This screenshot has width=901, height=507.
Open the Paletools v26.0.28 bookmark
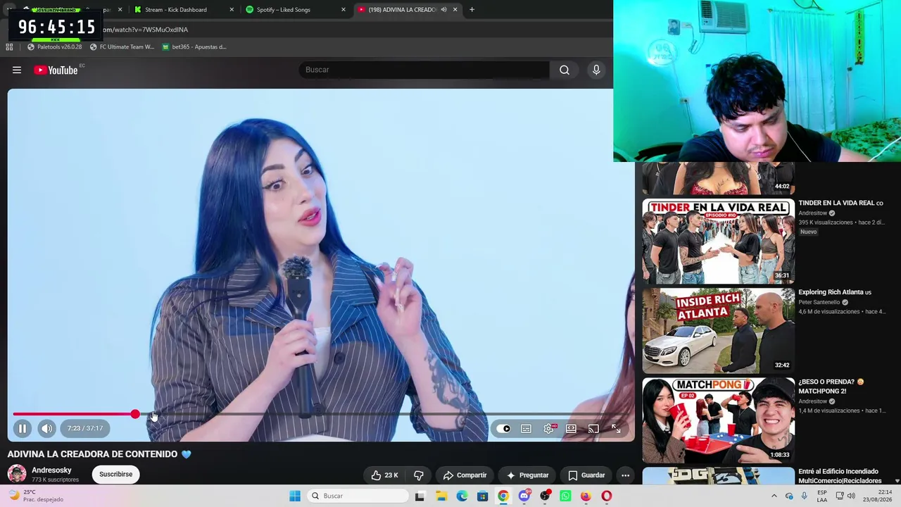(x=54, y=47)
